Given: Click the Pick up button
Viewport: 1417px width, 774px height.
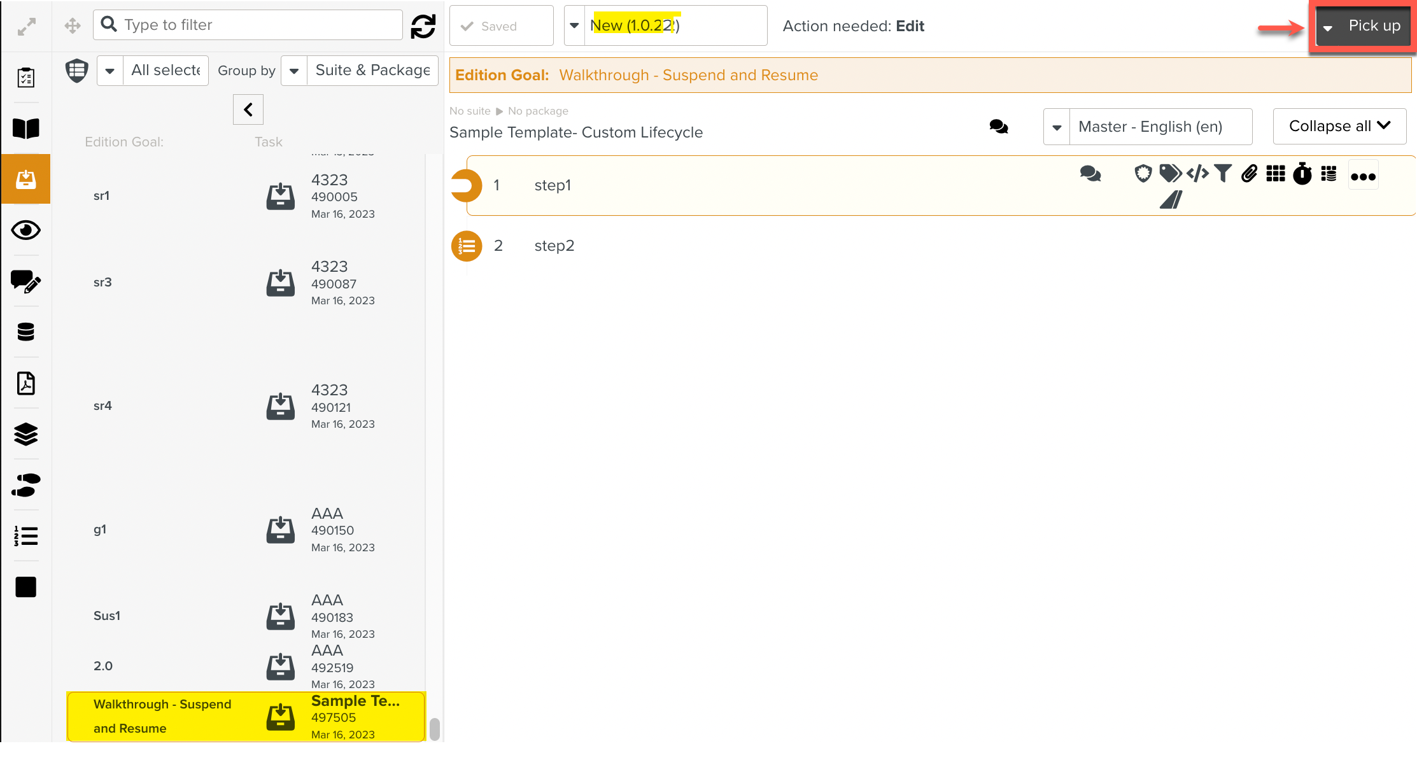Looking at the screenshot, I should coord(1373,26).
